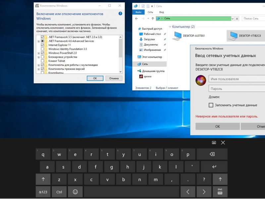The height and width of the screenshot is (199, 265).
Task: Enable Windows Identity Foundation 3.5 checkbox
Action: click(42, 49)
